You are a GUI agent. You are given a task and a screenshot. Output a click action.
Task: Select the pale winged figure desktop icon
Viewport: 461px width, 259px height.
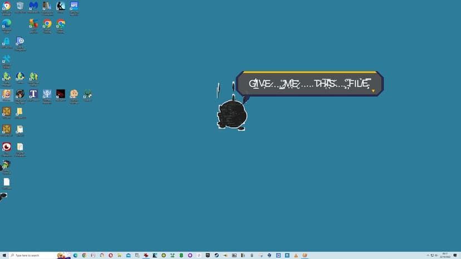47,96
